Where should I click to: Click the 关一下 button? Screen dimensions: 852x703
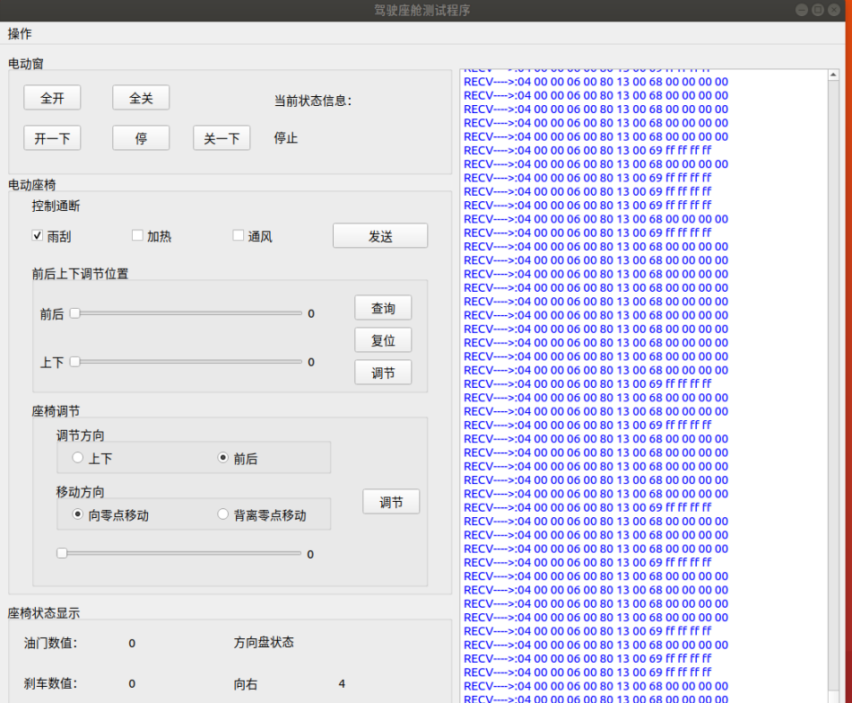click(x=222, y=138)
